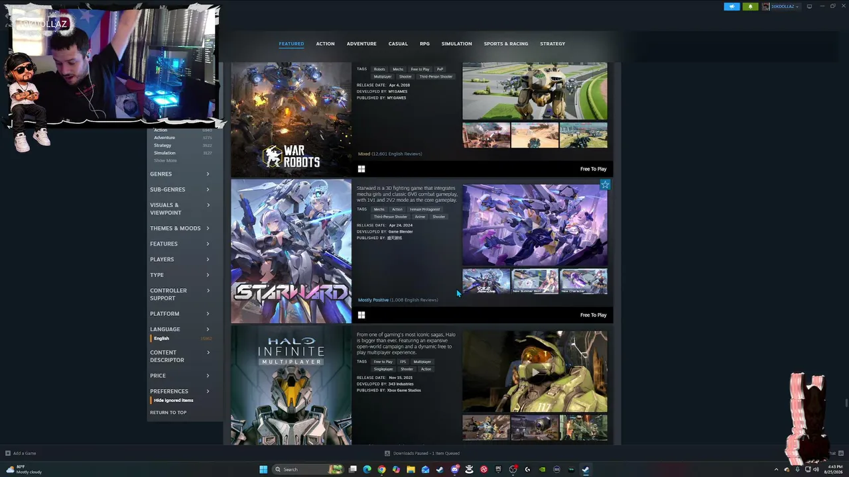Expand the Features filter section
The height and width of the screenshot is (477, 849).
click(x=180, y=244)
